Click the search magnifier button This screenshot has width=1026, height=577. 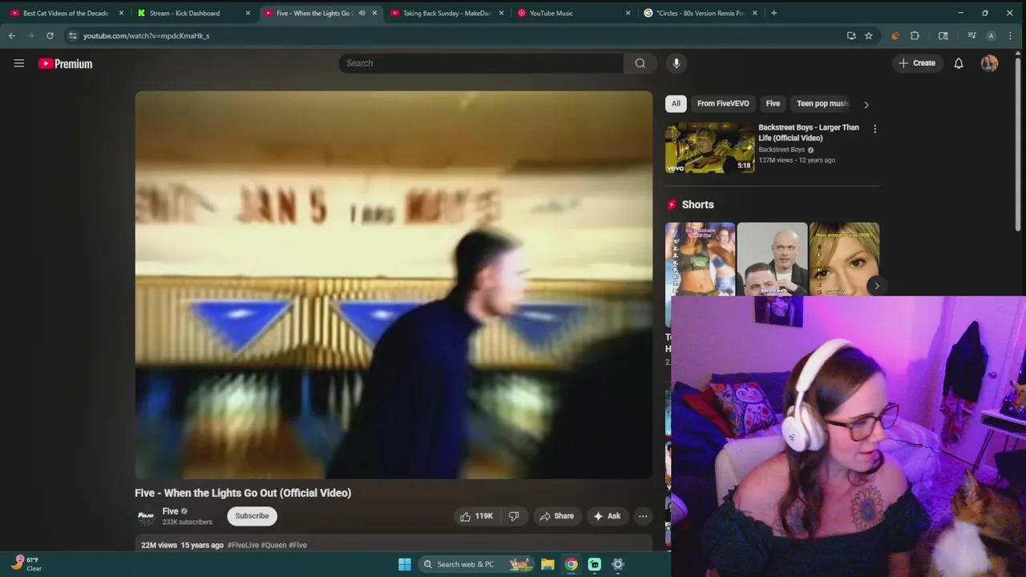tap(640, 63)
